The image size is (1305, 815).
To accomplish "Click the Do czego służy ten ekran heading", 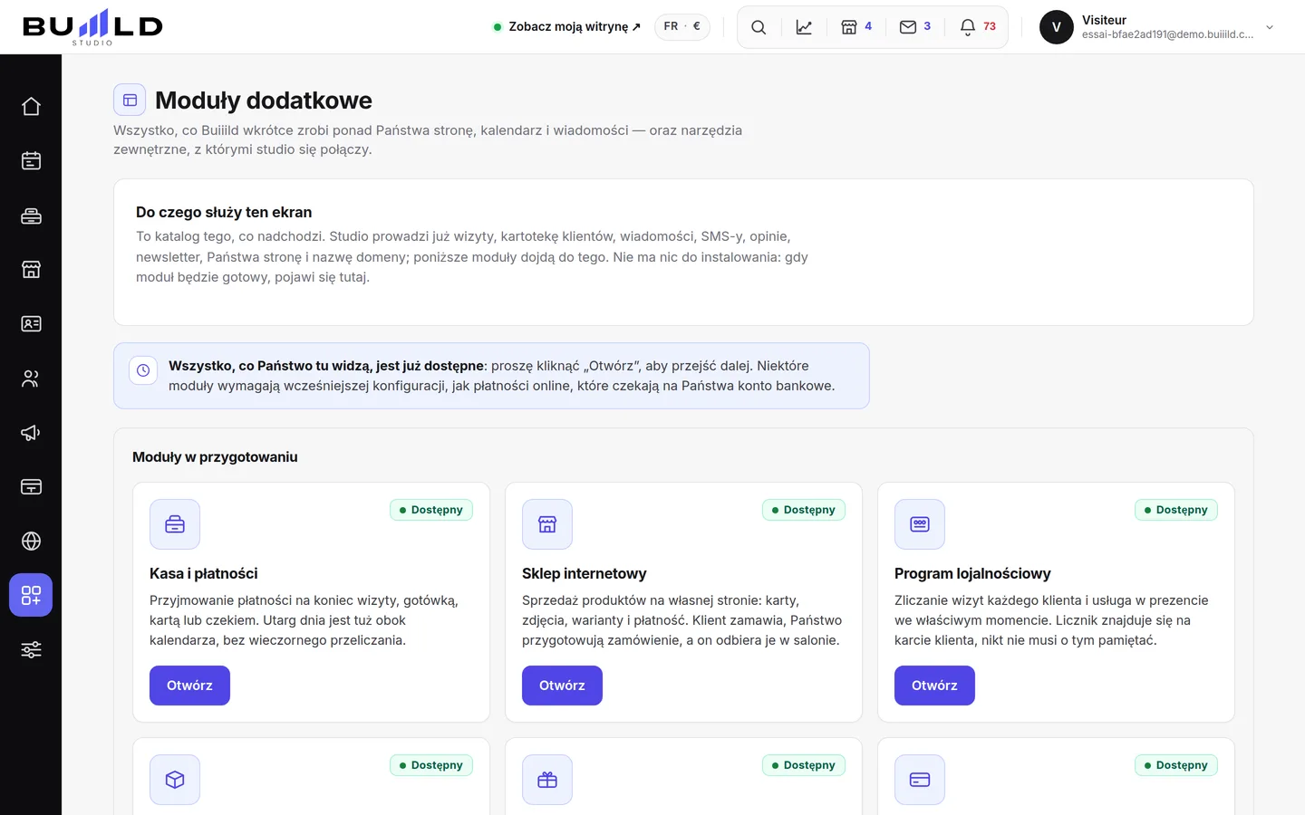I will click(x=224, y=212).
